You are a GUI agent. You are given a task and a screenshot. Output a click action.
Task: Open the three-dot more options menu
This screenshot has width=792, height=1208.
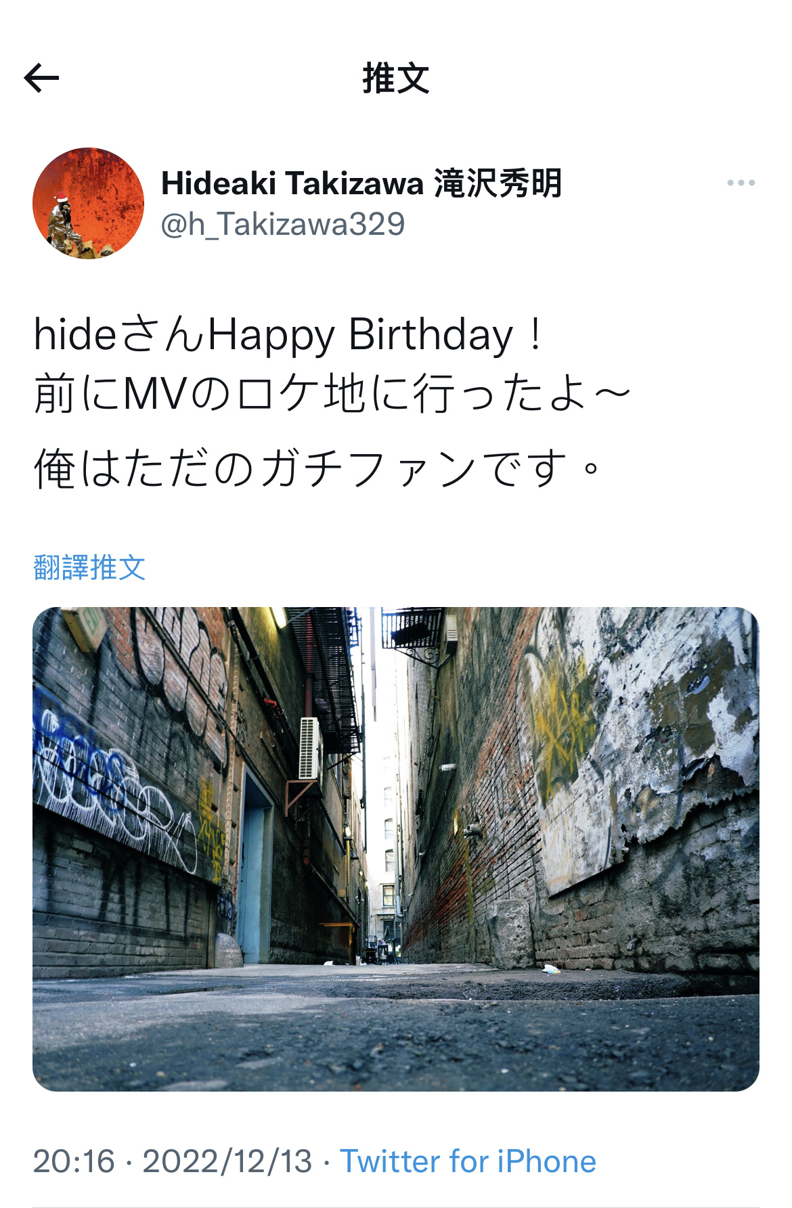click(741, 183)
